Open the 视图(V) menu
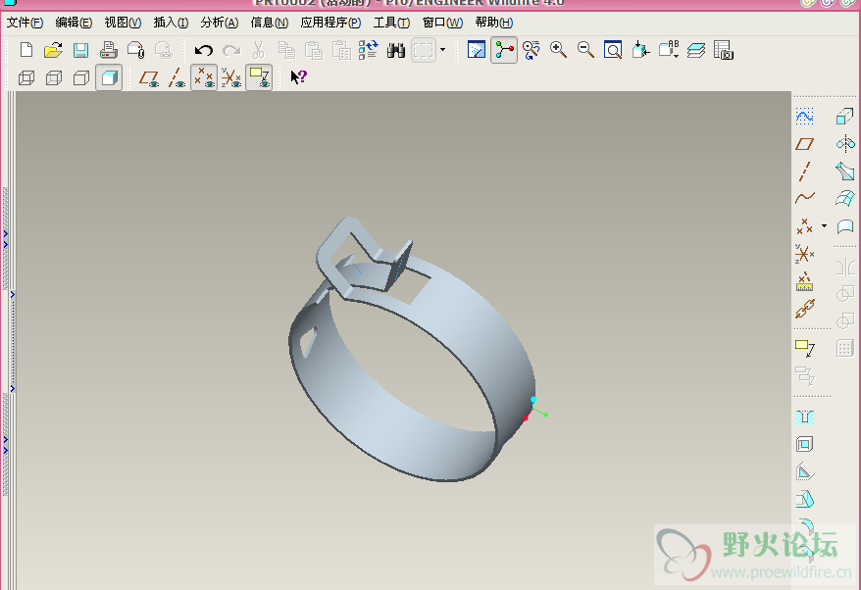 click(x=123, y=23)
